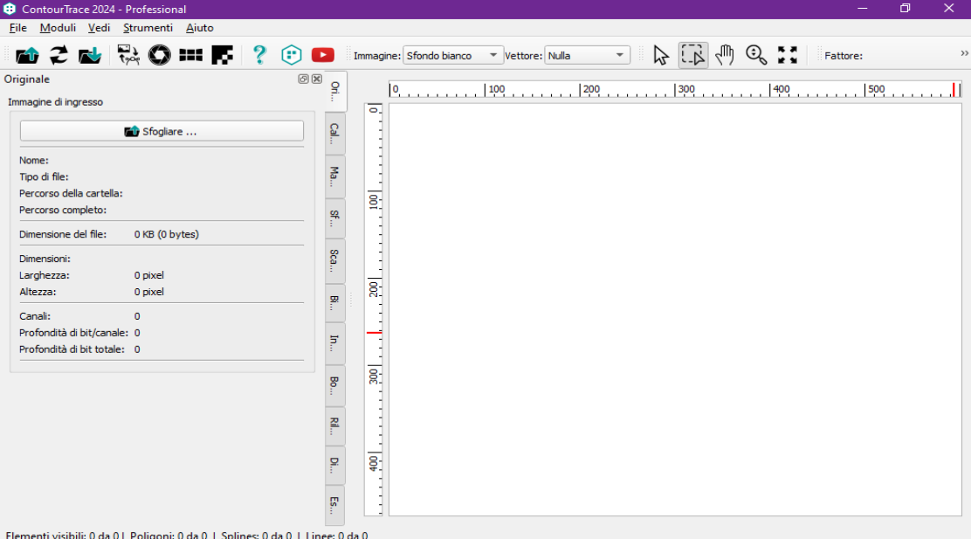Switch to the Sca... side tab
Image resolution: width=971 pixels, height=539 pixels.
(x=335, y=261)
